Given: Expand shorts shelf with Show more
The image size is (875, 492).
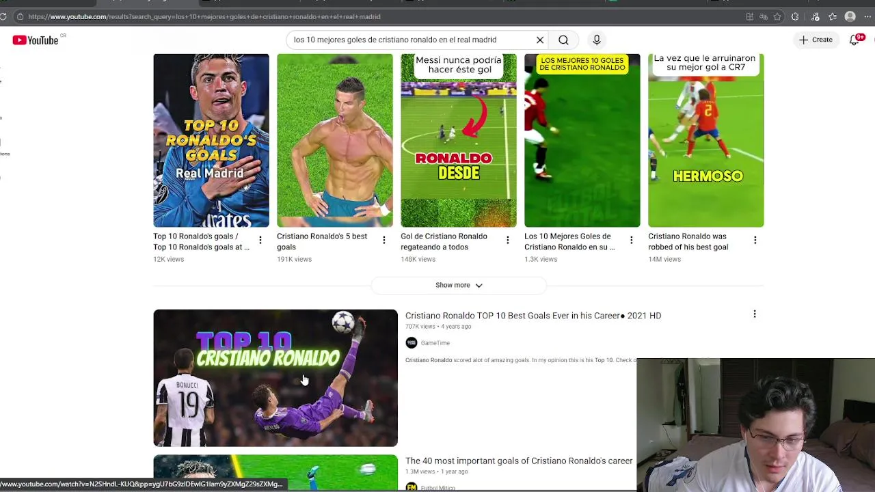Looking at the screenshot, I should [x=459, y=285].
